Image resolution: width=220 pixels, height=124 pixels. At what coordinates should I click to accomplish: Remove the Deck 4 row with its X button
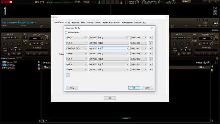[x=151, y=64]
